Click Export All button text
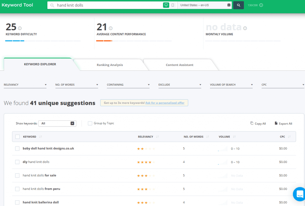This screenshot has height=206, width=305. [x=286, y=124]
